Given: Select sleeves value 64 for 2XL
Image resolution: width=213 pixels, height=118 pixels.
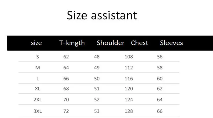Looking at the screenshot, I should [x=160, y=99].
